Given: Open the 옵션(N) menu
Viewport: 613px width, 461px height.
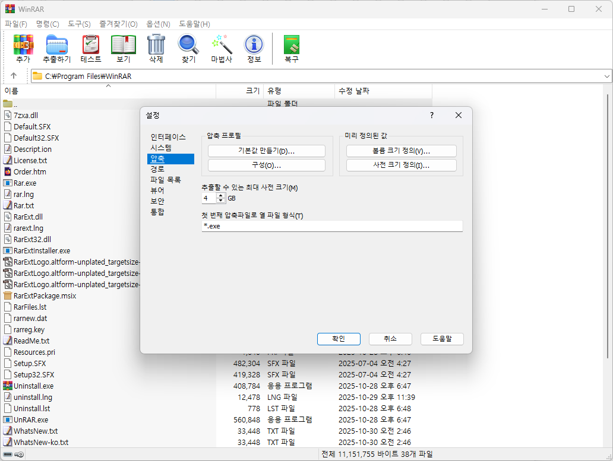Looking at the screenshot, I should pos(159,24).
